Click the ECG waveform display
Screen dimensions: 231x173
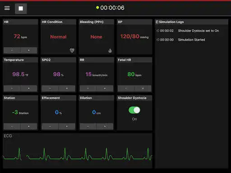click(78, 150)
